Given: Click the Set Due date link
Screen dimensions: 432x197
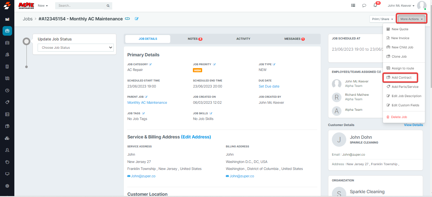Looking at the screenshot, I should [x=269, y=87].
